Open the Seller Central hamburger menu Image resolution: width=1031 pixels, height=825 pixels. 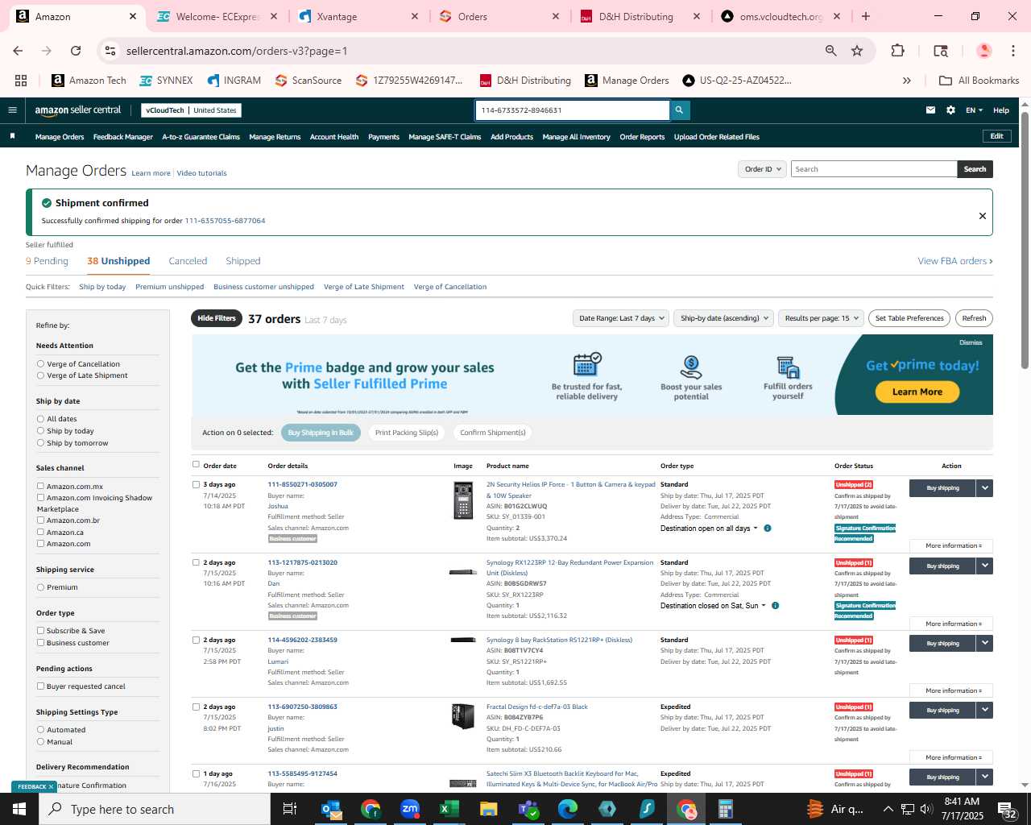pyautogui.click(x=12, y=110)
